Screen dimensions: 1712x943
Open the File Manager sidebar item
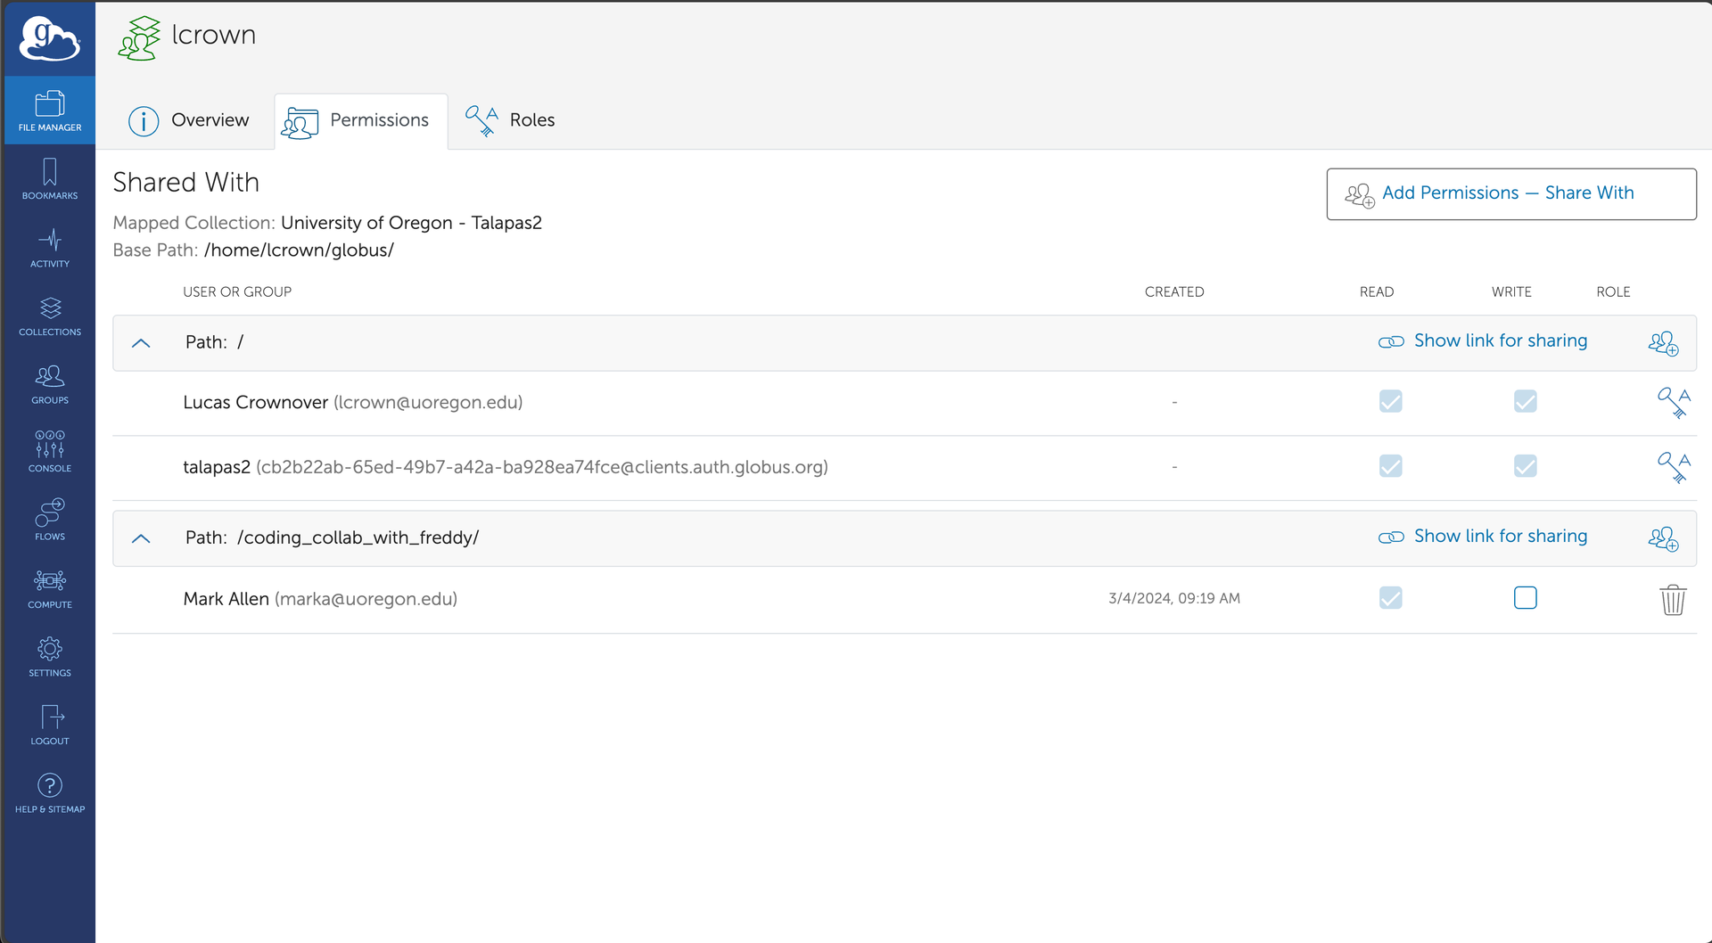[50, 111]
